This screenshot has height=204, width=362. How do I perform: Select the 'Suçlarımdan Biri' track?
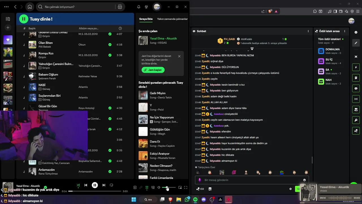(75, 97)
